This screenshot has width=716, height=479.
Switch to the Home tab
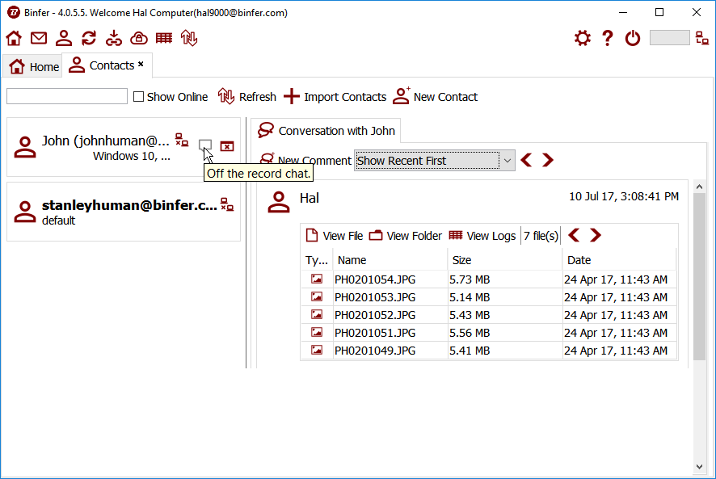coord(33,67)
